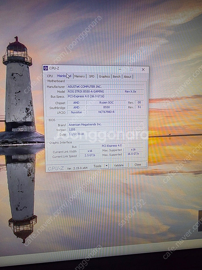The image size is (202, 270).
Task: Click the Chipset AMD vendor field
Action: pyautogui.click(x=76, y=103)
